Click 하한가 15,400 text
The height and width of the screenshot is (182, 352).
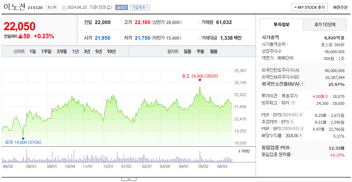click(x=166, y=38)
